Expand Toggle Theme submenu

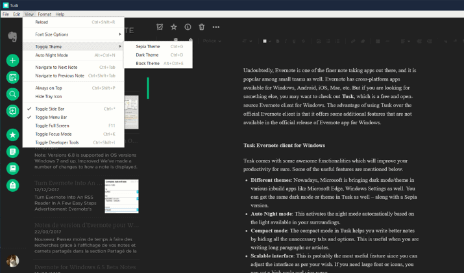click(x=73, y=47)
